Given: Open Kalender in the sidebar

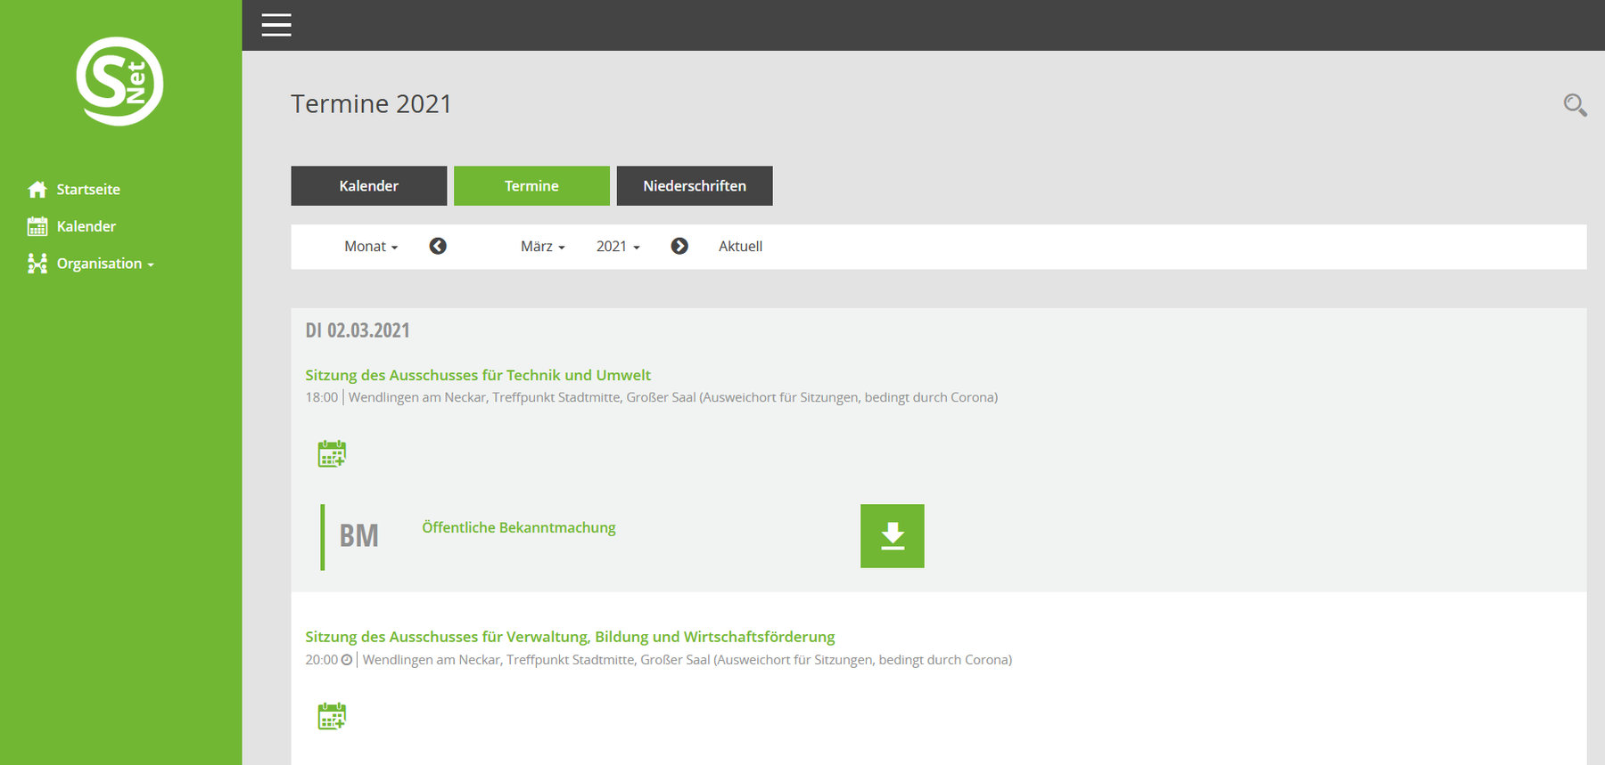Looking at the screenshot, I should (x=86, y=226).
